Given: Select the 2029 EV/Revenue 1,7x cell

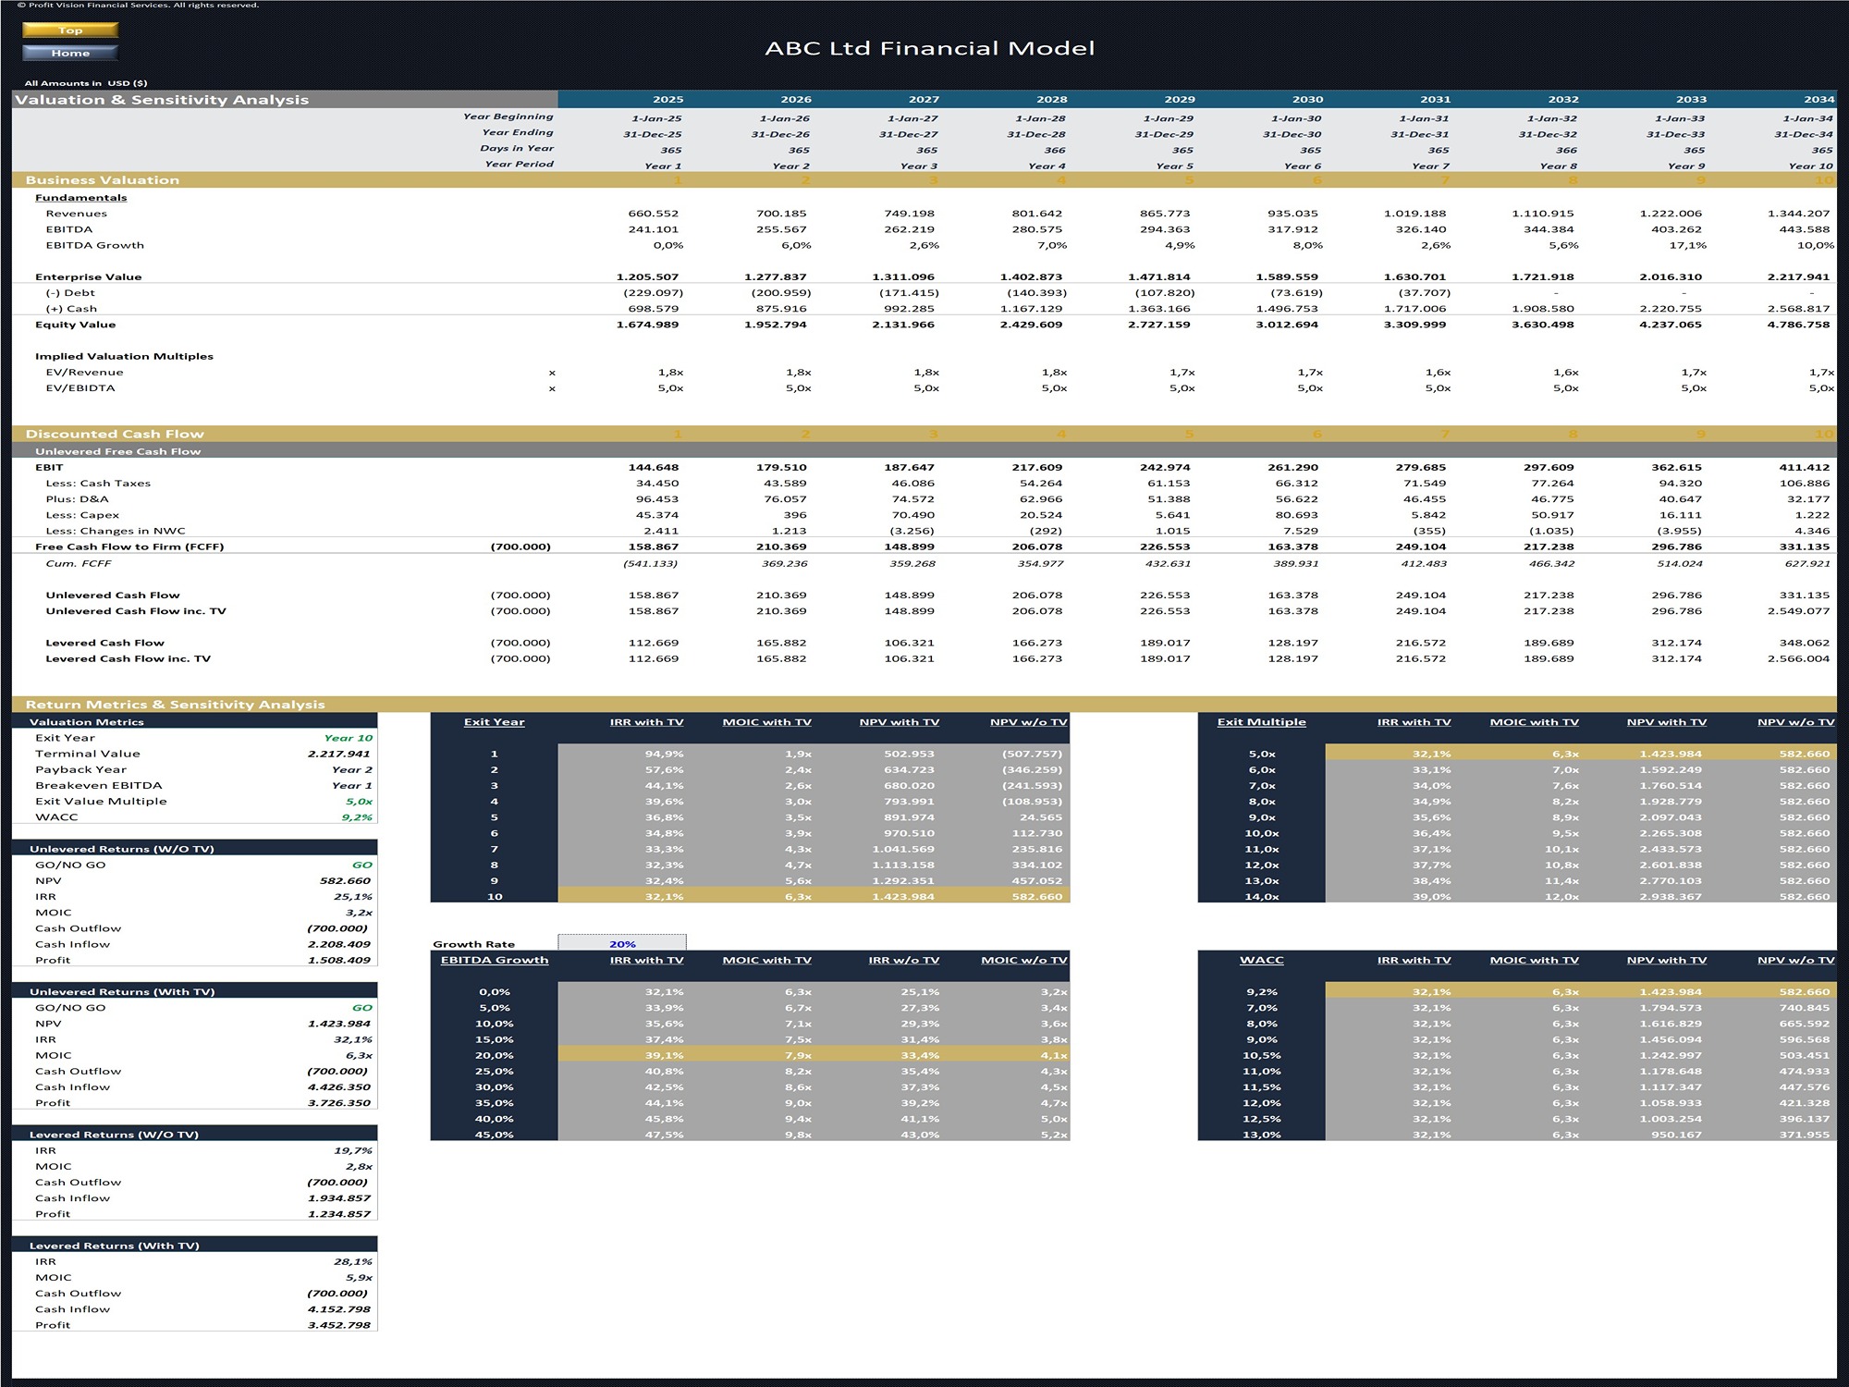Looking at the screenshot, I should (1182, 372).
